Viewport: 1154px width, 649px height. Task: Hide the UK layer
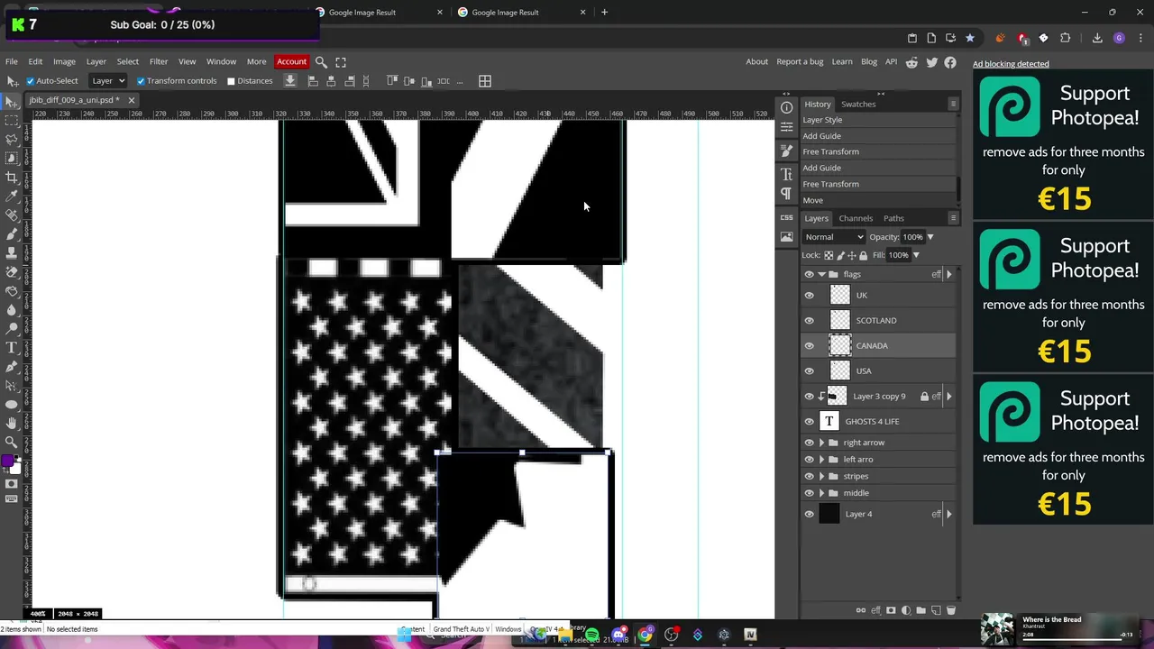click(809, 296)
